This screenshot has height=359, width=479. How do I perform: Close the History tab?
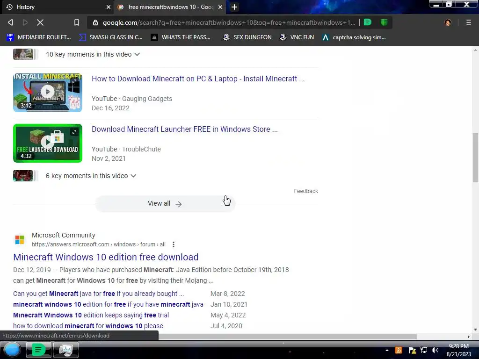tap(109, 7)
